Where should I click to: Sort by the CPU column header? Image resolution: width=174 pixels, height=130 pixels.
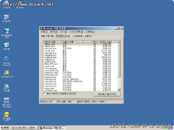[x=90, y=42]
